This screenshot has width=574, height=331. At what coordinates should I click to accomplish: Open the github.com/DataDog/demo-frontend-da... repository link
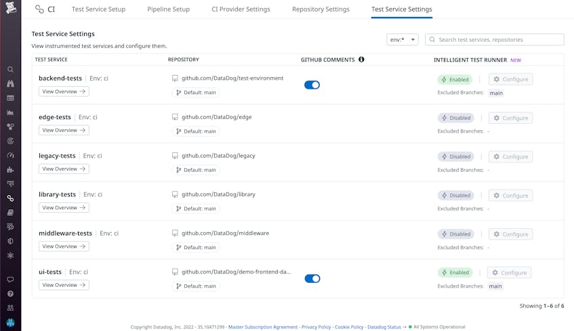pyautogui.click(x=236, y=271)
